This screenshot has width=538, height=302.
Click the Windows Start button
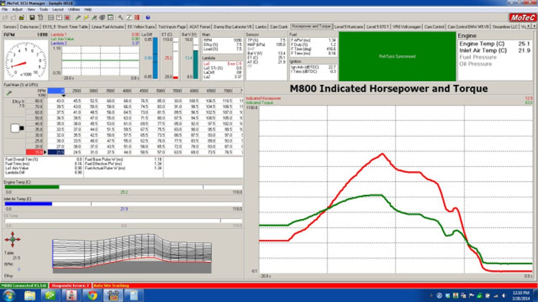click(8, 295)
